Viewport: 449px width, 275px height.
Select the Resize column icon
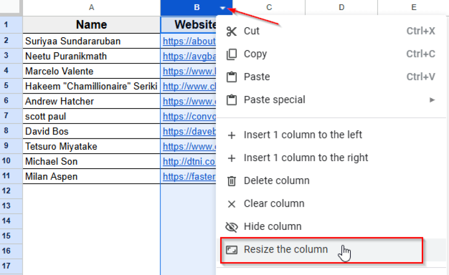232,249
